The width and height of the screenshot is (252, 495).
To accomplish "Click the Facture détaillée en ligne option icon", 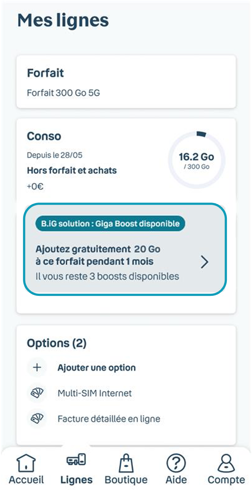I will point(37,418).
